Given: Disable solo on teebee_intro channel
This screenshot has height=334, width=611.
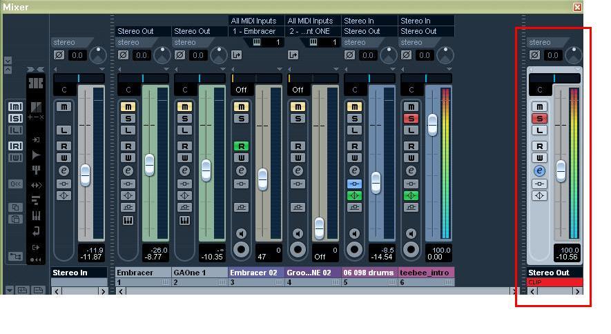Looking at the screenshot, I should (411, 118).
